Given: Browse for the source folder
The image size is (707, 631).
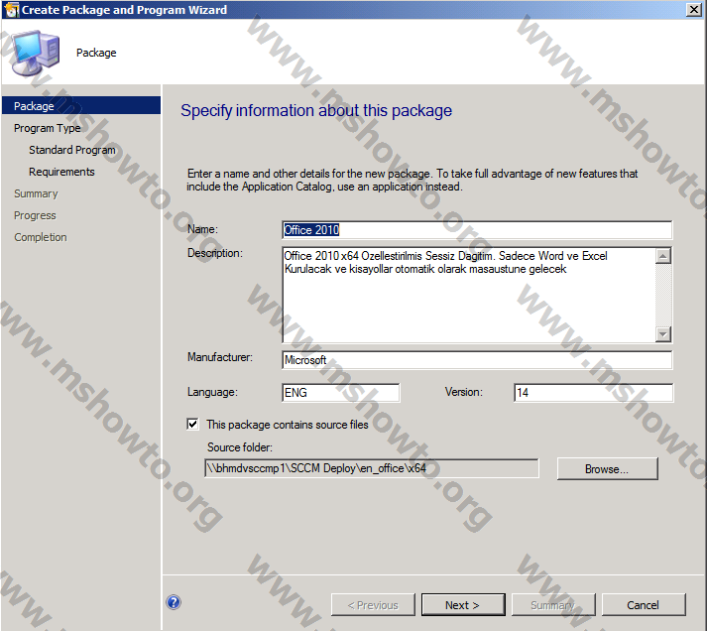Looking at the screenshot, I should (608, 469).
